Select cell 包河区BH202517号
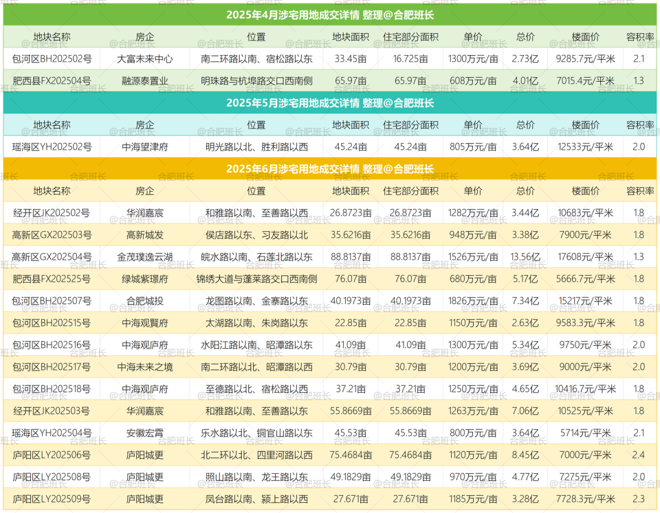The height and width of the screenshot is (513, 660). coord(52,367)
